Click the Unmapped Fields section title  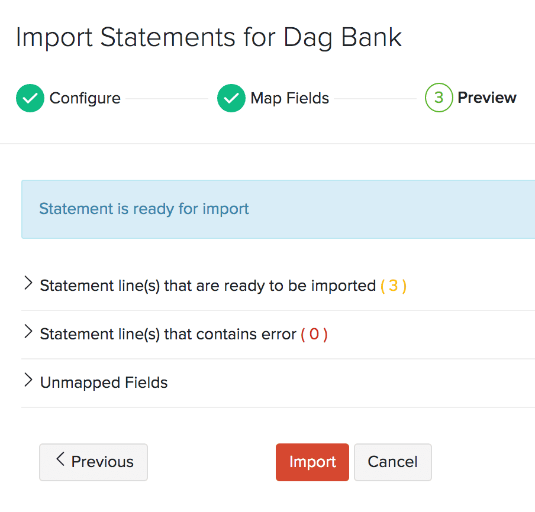[x=104, y=383]
